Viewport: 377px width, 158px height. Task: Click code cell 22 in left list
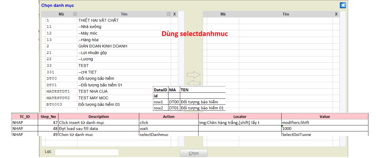(61, 59)
